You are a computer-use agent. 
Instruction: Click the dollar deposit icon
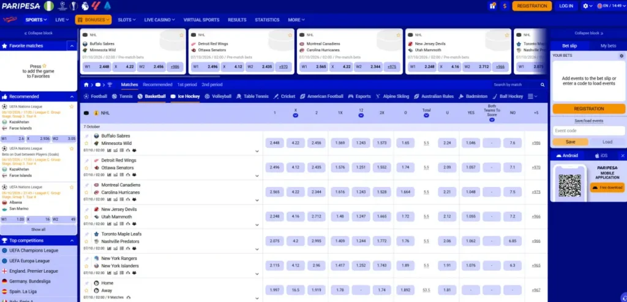(x=505, y=6)
